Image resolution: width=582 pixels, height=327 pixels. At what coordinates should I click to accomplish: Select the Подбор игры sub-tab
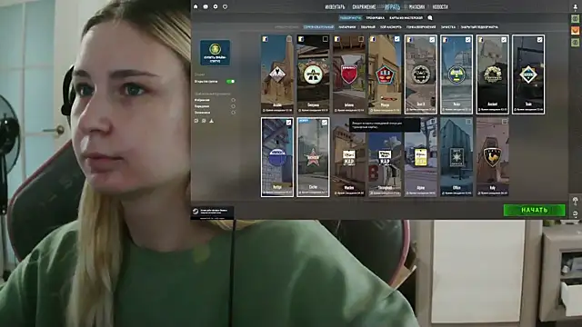350,18
